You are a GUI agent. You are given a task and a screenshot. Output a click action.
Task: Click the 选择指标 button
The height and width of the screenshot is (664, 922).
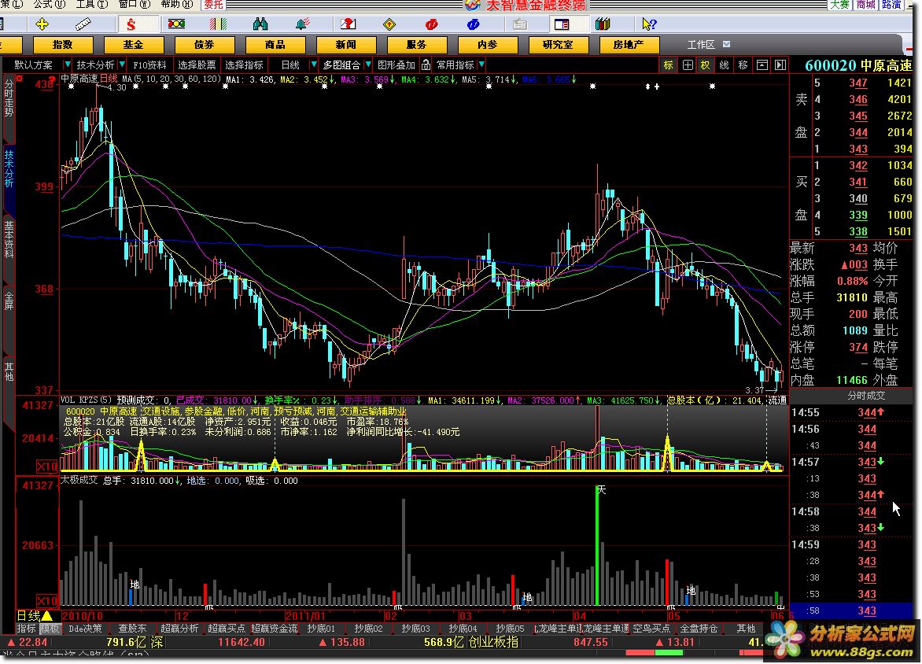pos(244,65)
